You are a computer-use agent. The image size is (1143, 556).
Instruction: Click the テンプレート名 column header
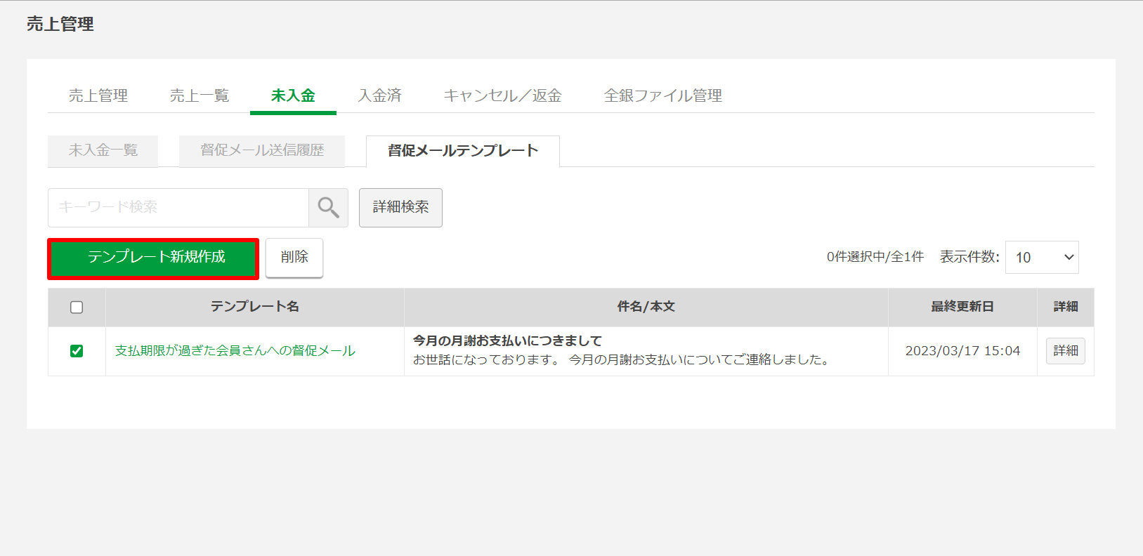(255, 307)
